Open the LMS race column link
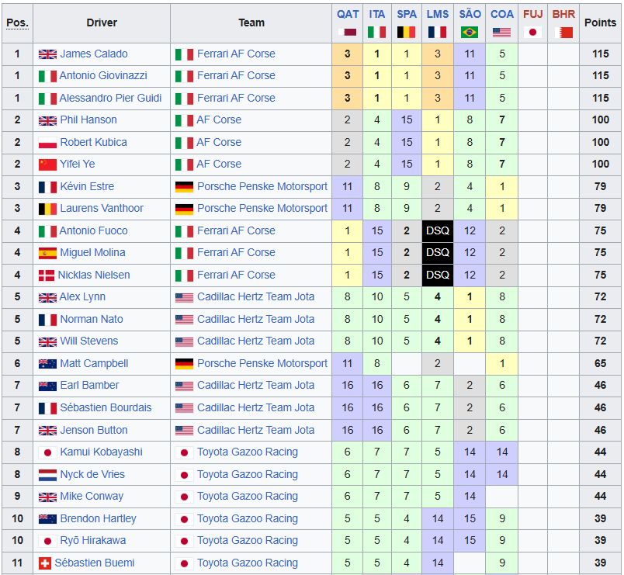The image size is (624, 575). 438,14
